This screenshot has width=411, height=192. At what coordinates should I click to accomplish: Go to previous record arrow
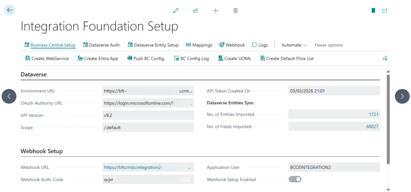click(9, 96)
